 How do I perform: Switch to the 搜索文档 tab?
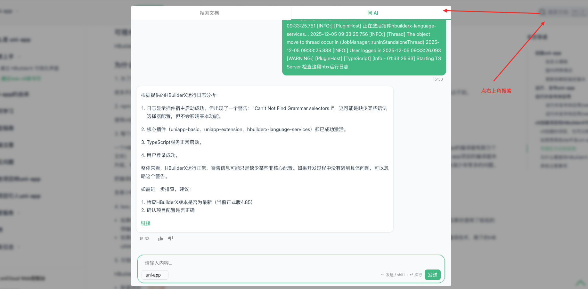(x=209, y=13)
